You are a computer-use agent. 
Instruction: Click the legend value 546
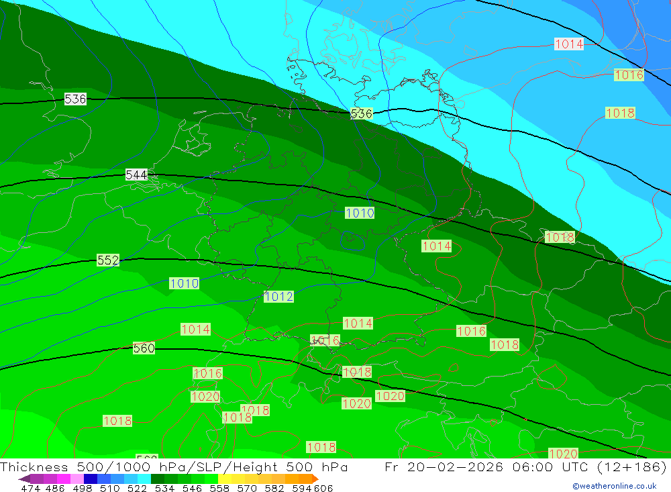pos(192,488)
